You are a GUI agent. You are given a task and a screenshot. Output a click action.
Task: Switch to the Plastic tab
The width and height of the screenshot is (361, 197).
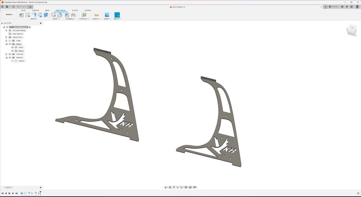(x=75, y=10)
